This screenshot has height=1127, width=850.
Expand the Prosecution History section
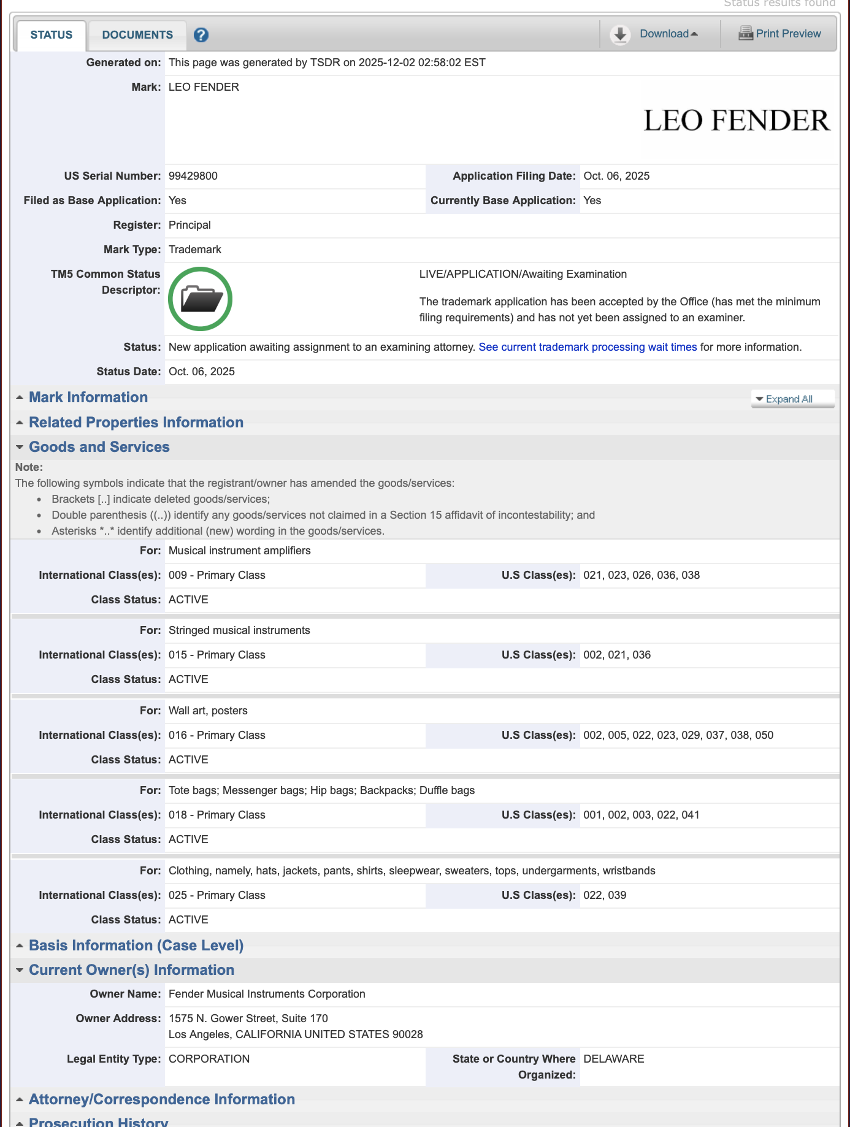[98, 1122]
